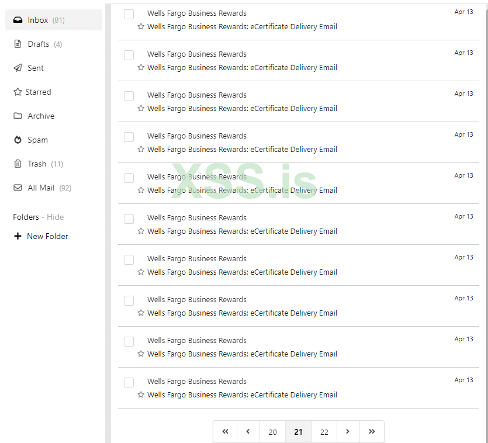Viewport: 488px width, 443px height.
Task: Tick the checkbox of the fifth email
Action: [x=129, y=178]
